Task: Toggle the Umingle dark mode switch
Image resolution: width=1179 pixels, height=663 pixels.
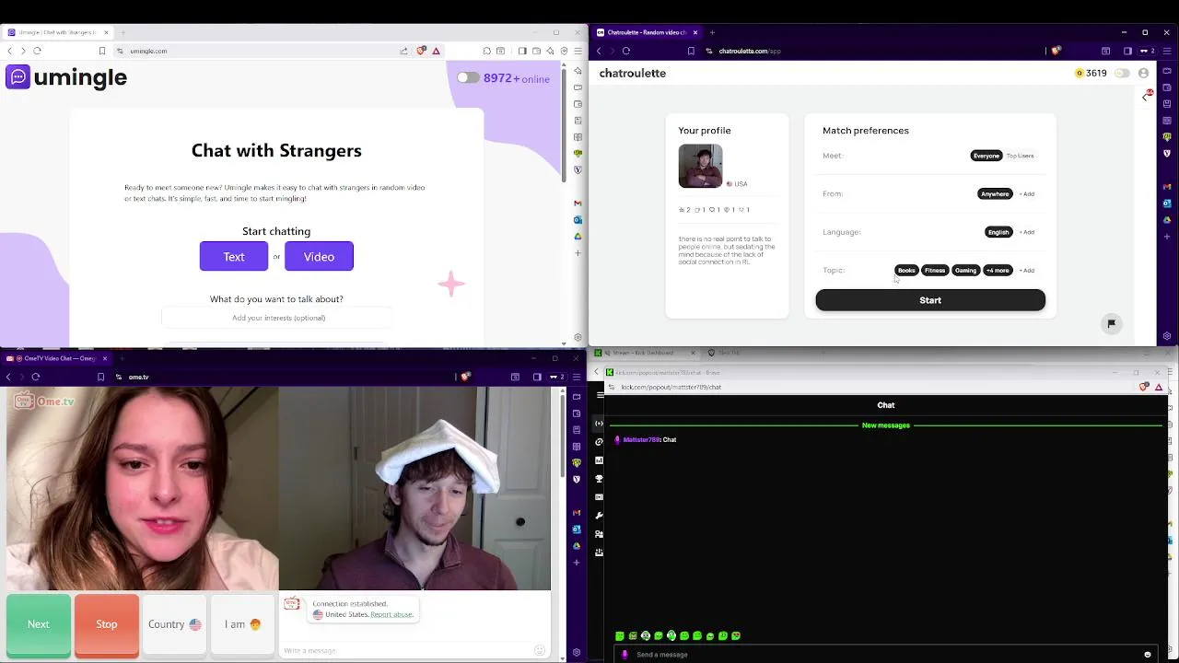Action: [468, 78]
